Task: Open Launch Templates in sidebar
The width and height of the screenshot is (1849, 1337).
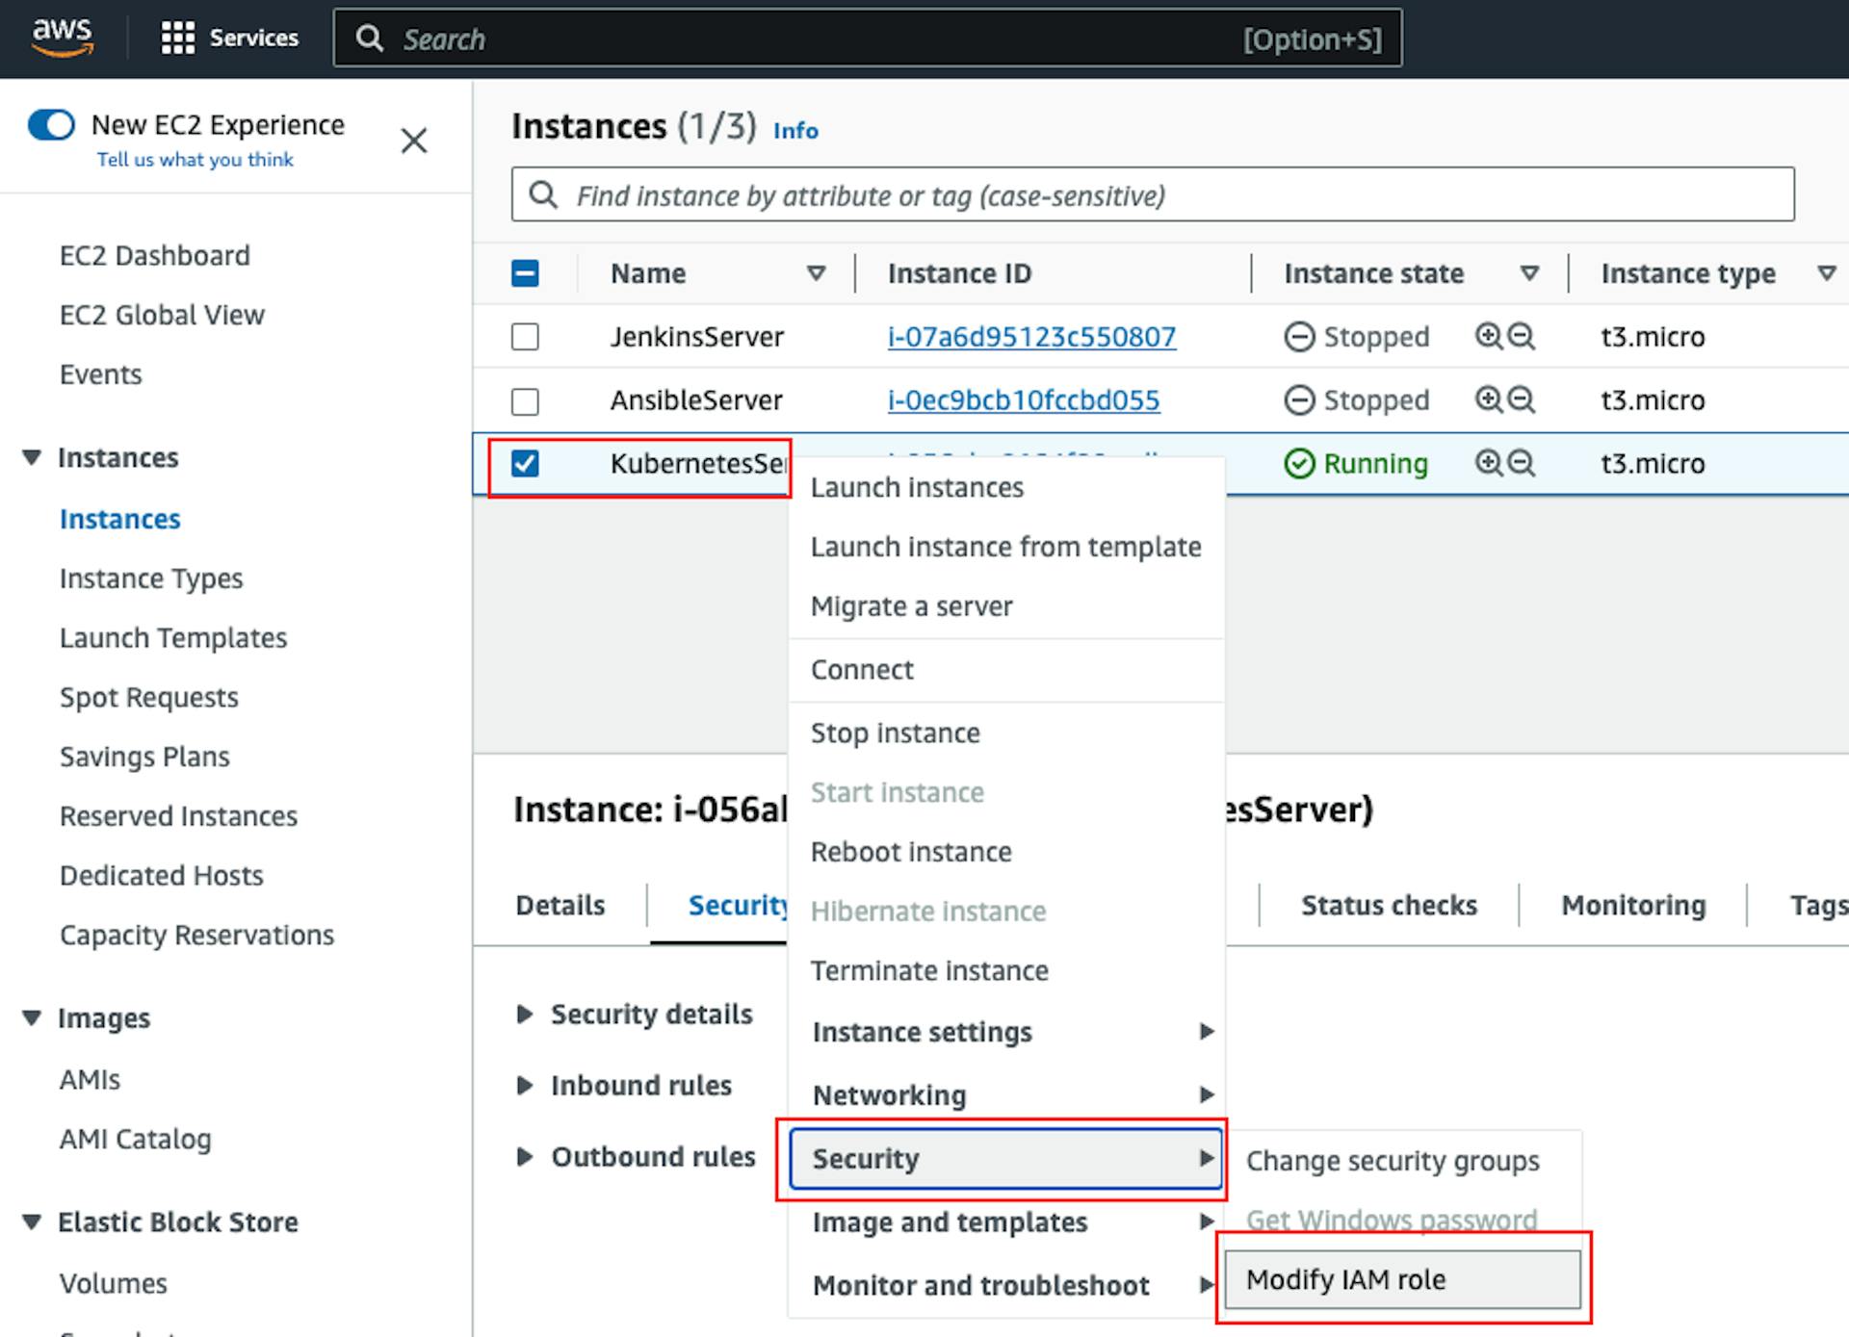Action: tap(173, 638)
